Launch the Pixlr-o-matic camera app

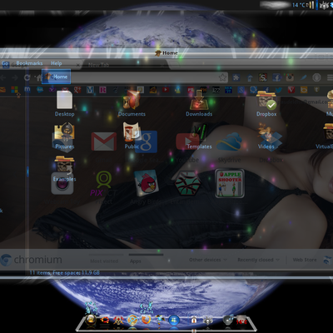pos(62,183)
